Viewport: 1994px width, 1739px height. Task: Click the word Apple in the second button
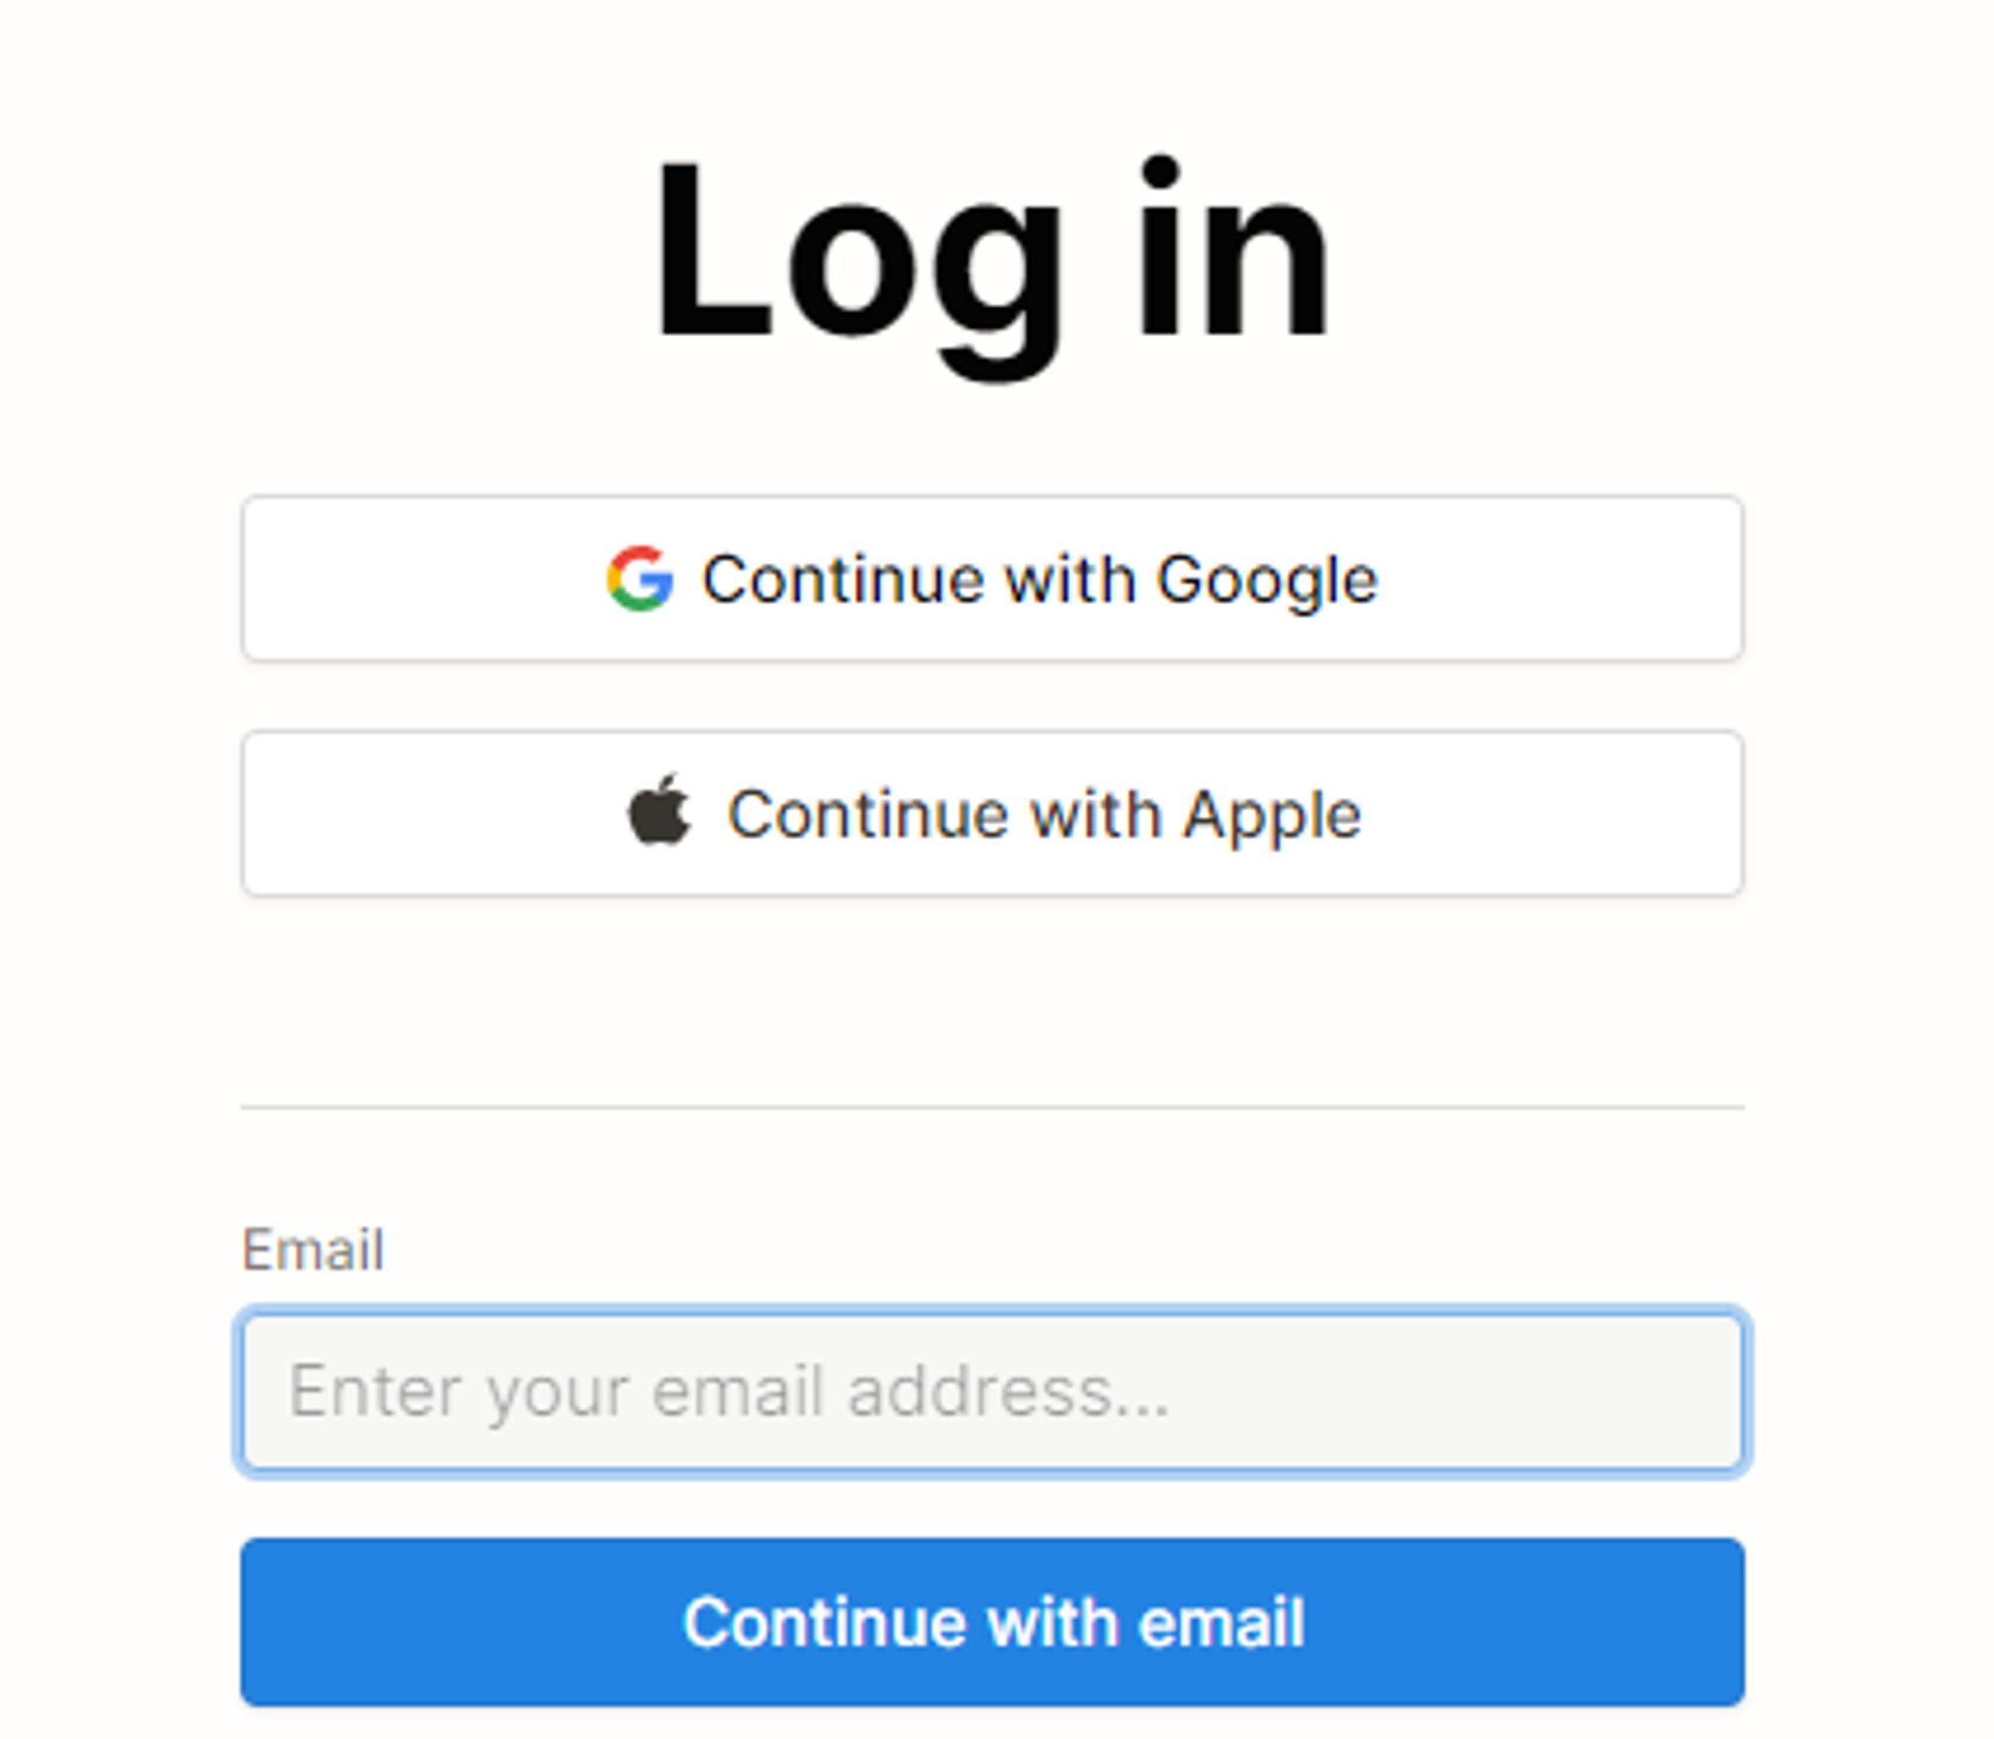click(1271, 817)
